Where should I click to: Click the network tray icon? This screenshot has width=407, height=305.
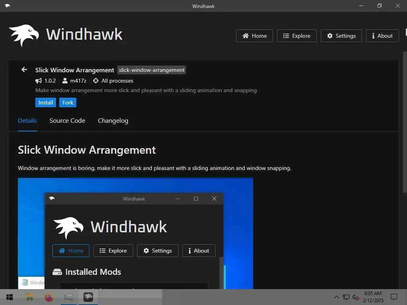(346, 297)
